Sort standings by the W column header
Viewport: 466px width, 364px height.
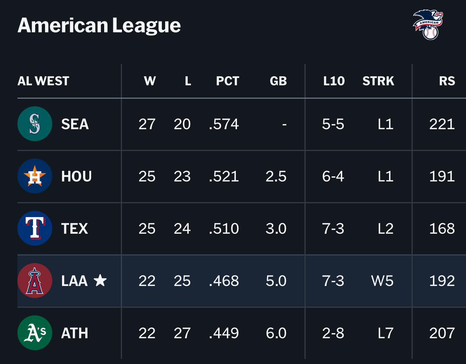tap(150, 81)
